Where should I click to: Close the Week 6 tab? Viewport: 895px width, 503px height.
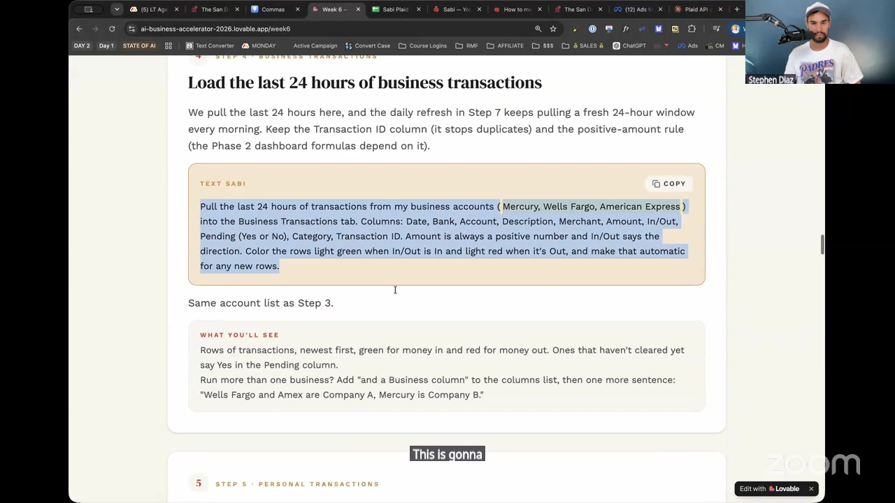tap(359, 9)
